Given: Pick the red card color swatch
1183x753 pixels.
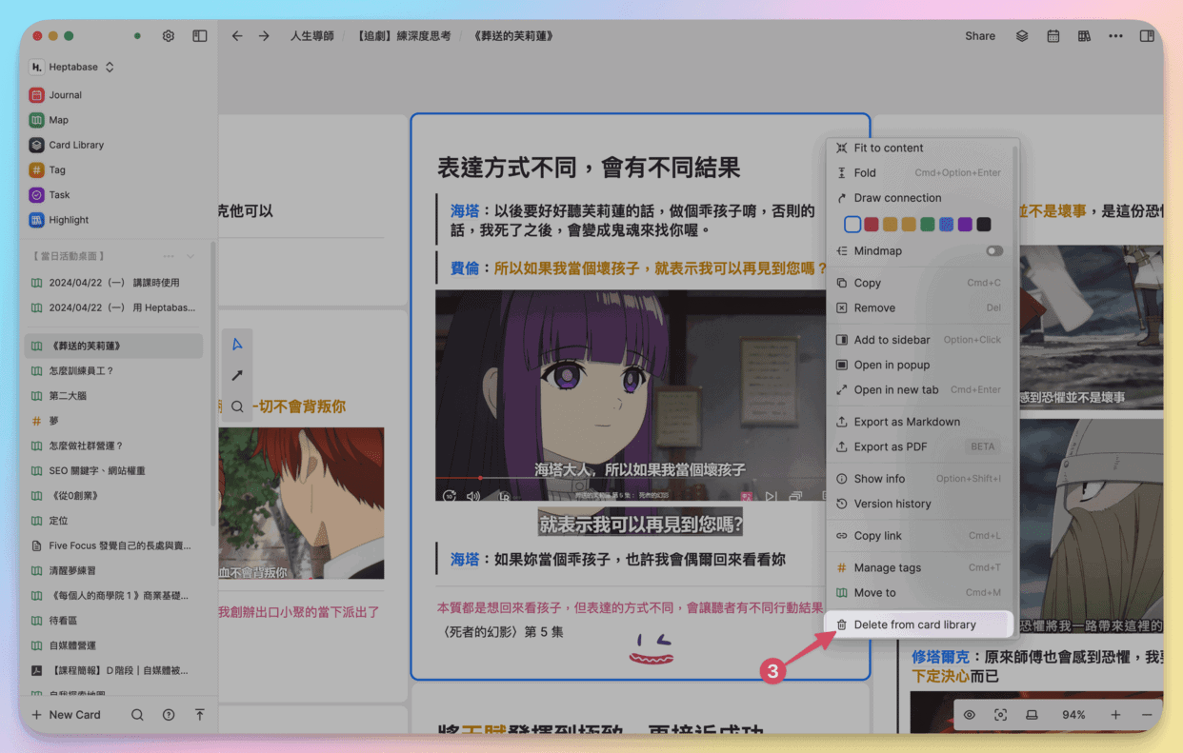Looking at the screenshot, I should [872, 225].
